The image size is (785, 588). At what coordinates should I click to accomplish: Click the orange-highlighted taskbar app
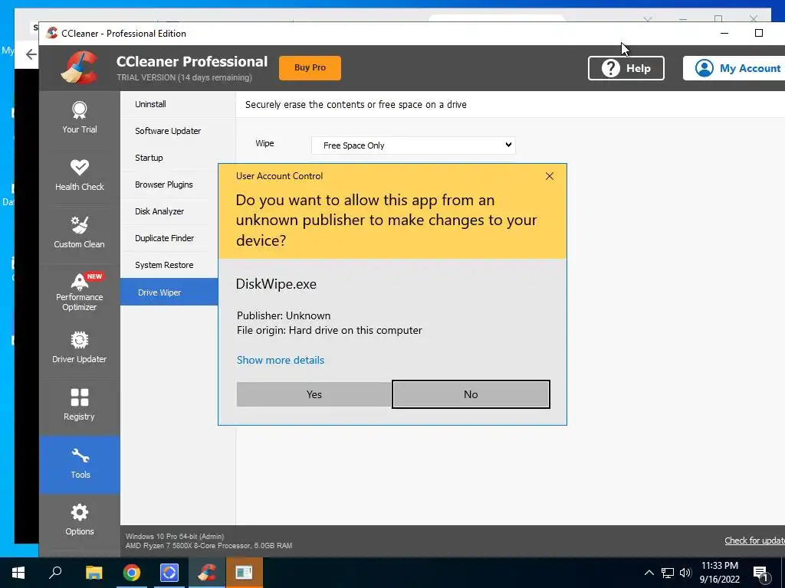[x=245, y=573]
